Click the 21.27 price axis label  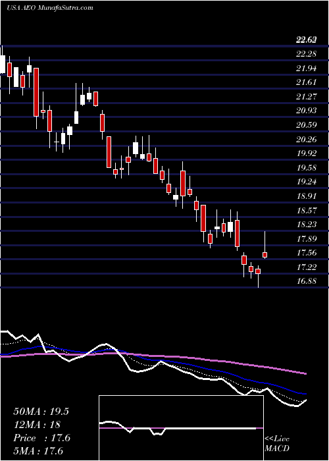point(307,97)
